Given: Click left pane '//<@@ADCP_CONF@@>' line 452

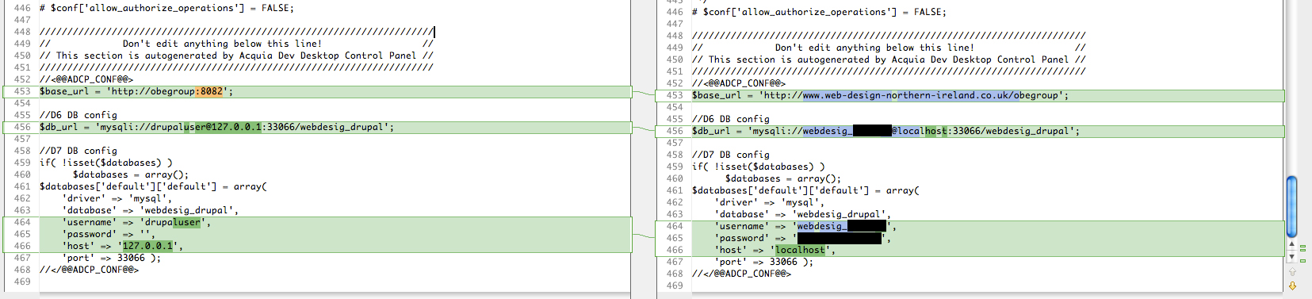Looking at the screenshot, I should tap(86, 79).
